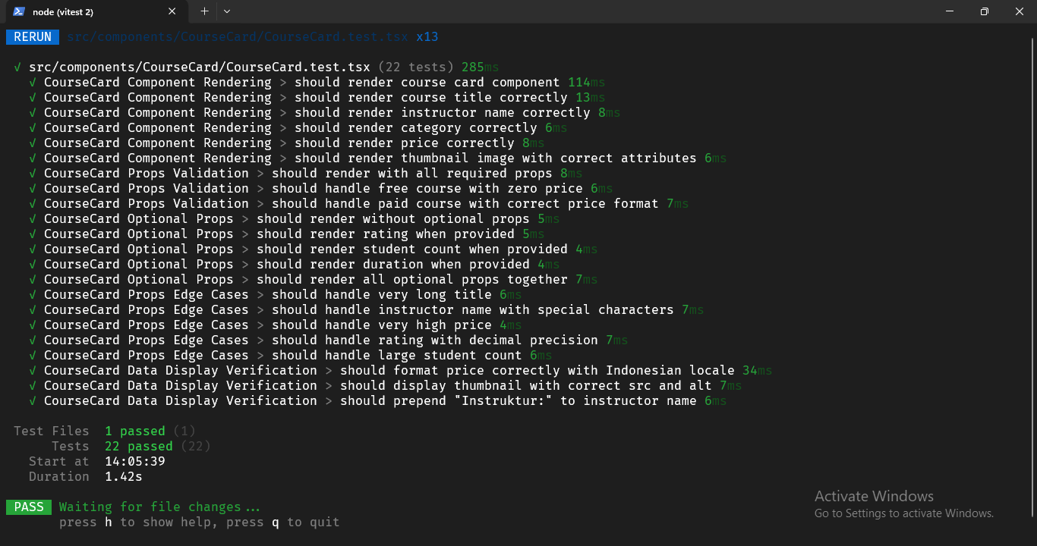
Task: Restore down the terminal window
Action: point(984,11)
